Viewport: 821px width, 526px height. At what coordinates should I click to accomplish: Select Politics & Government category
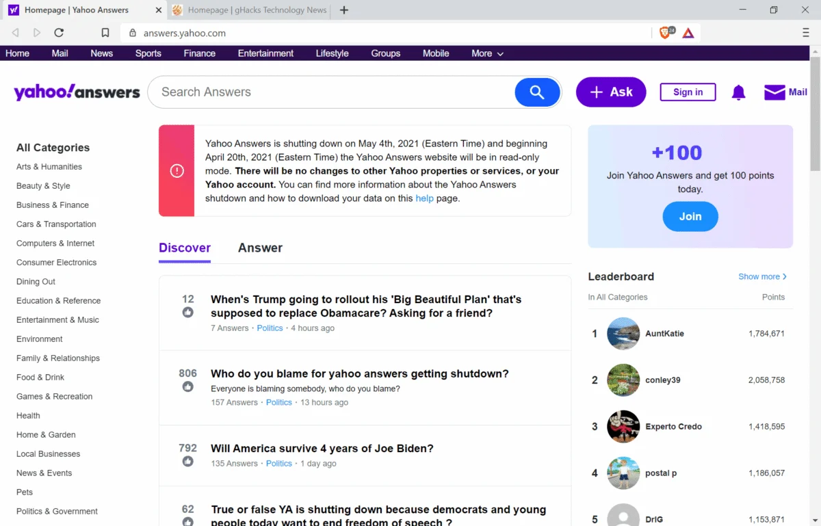click(57, 512)
